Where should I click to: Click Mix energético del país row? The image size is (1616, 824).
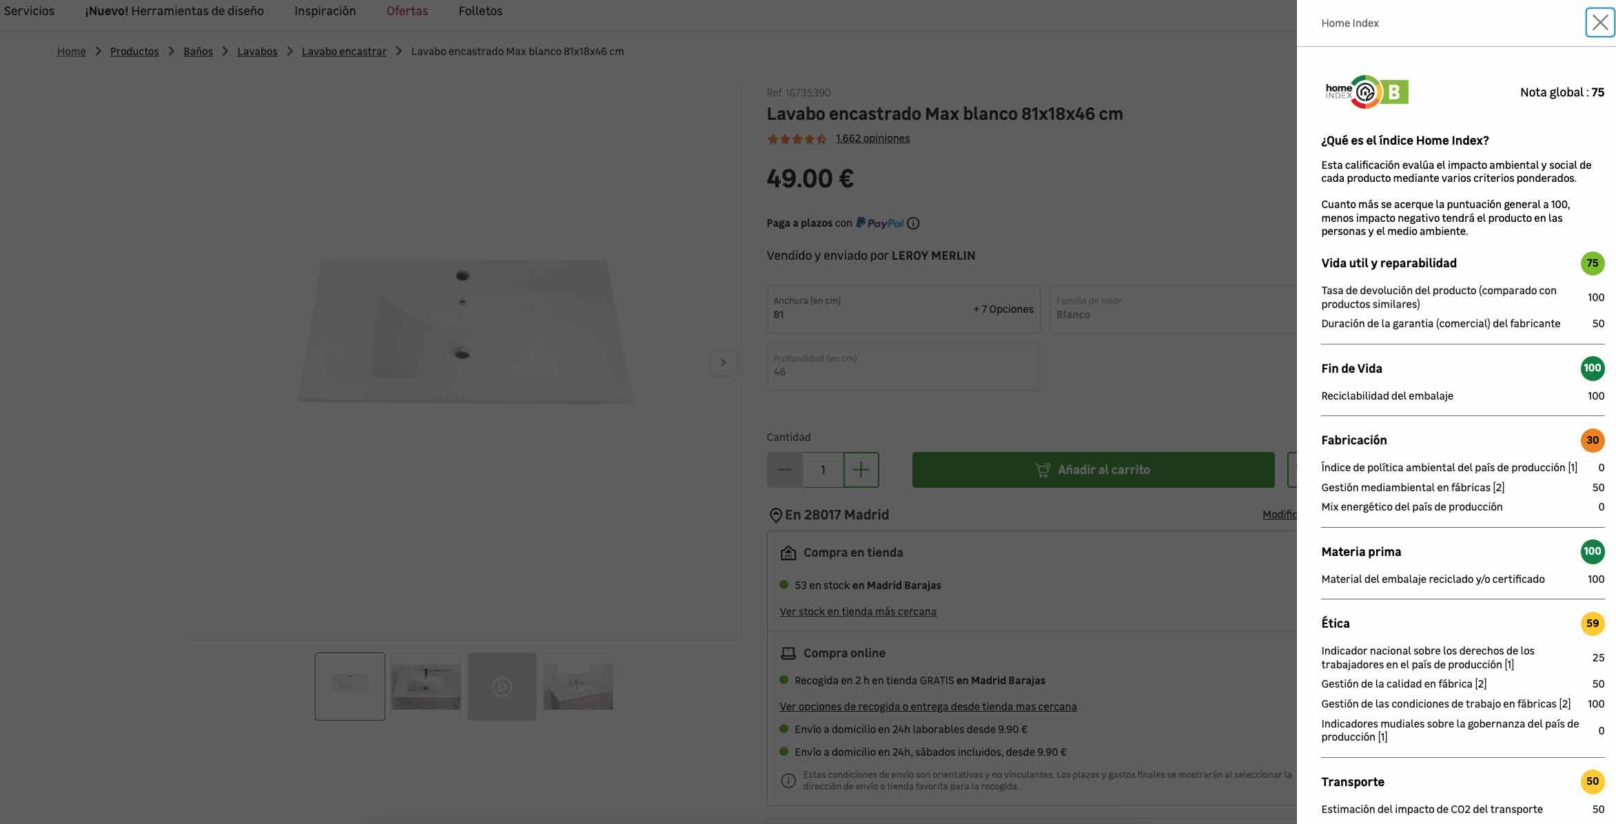(x=1463, y=507)
